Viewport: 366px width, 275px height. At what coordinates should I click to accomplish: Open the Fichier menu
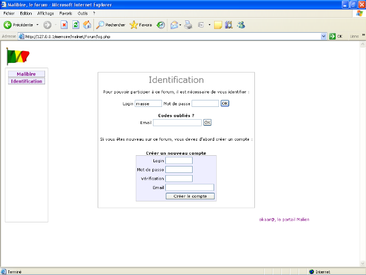click(9, 13)
